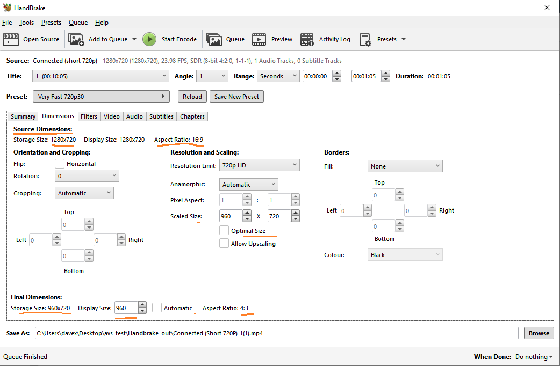Open the Tools menu
The height and width of the screenshot is (366, 560).
pyautogui.click(x=26, y=23)
